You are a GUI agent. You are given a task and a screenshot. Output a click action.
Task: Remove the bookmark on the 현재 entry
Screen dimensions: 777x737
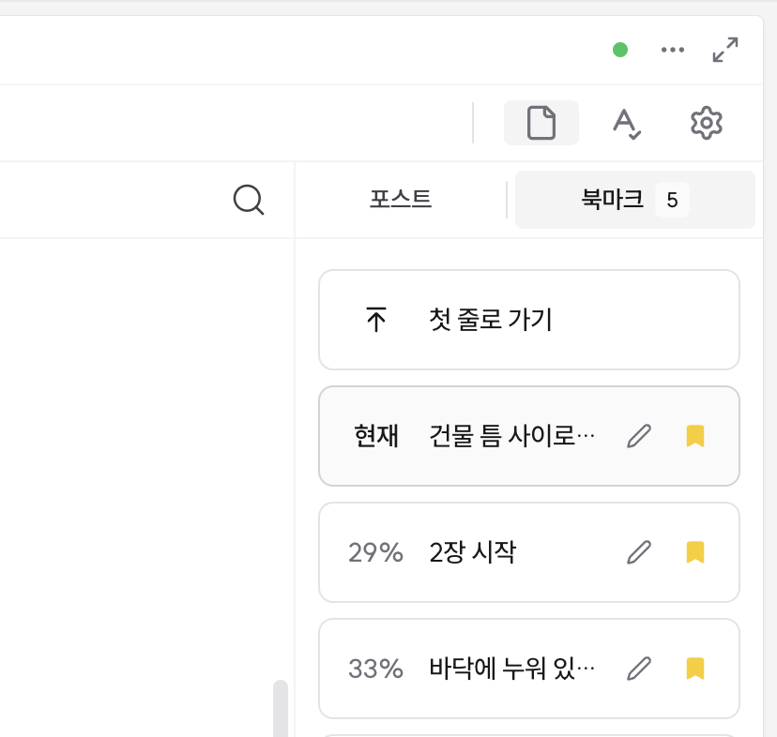tap(693, 436)
